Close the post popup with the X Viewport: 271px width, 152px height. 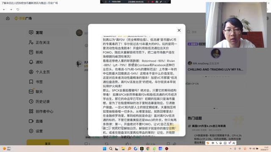[179, 30]
